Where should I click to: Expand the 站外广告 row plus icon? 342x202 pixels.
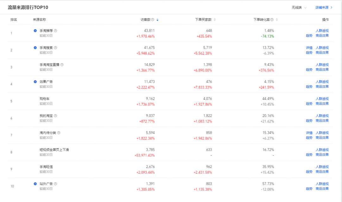pyautogui.click(x=35, y=184)
